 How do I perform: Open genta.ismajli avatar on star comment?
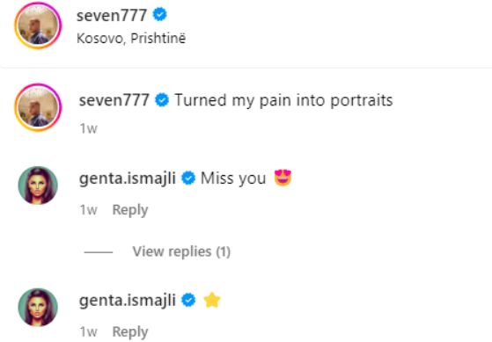[38, 307]
